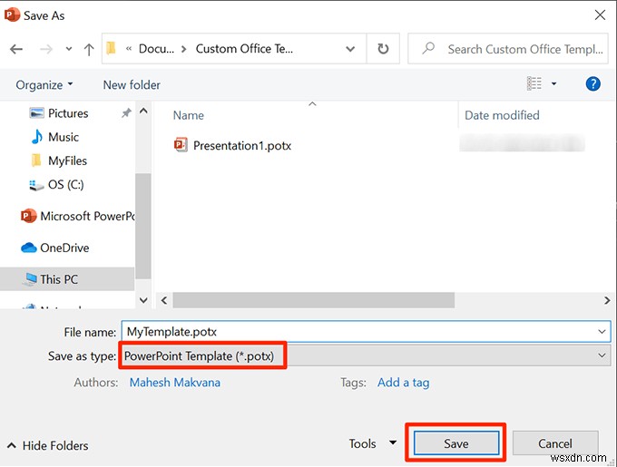617x467 pixels.
Task: Select the Presentation1.potx file
Action: [241, 145]
